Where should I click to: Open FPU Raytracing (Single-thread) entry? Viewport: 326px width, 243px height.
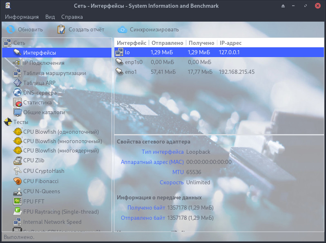[61, 212]
